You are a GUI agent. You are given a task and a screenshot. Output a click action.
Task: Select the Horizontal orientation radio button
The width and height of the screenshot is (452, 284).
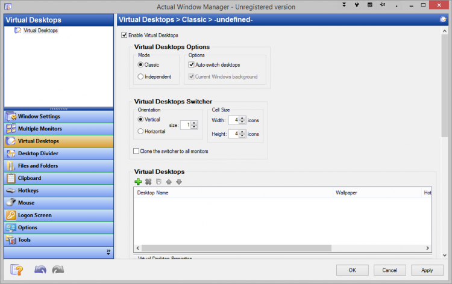point(140,131)
